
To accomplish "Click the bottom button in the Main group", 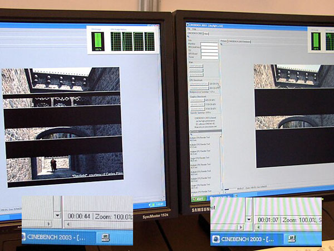I will tap(196, 75).
